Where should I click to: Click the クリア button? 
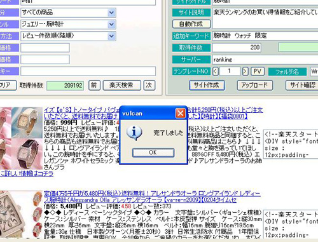pos(8,85)
